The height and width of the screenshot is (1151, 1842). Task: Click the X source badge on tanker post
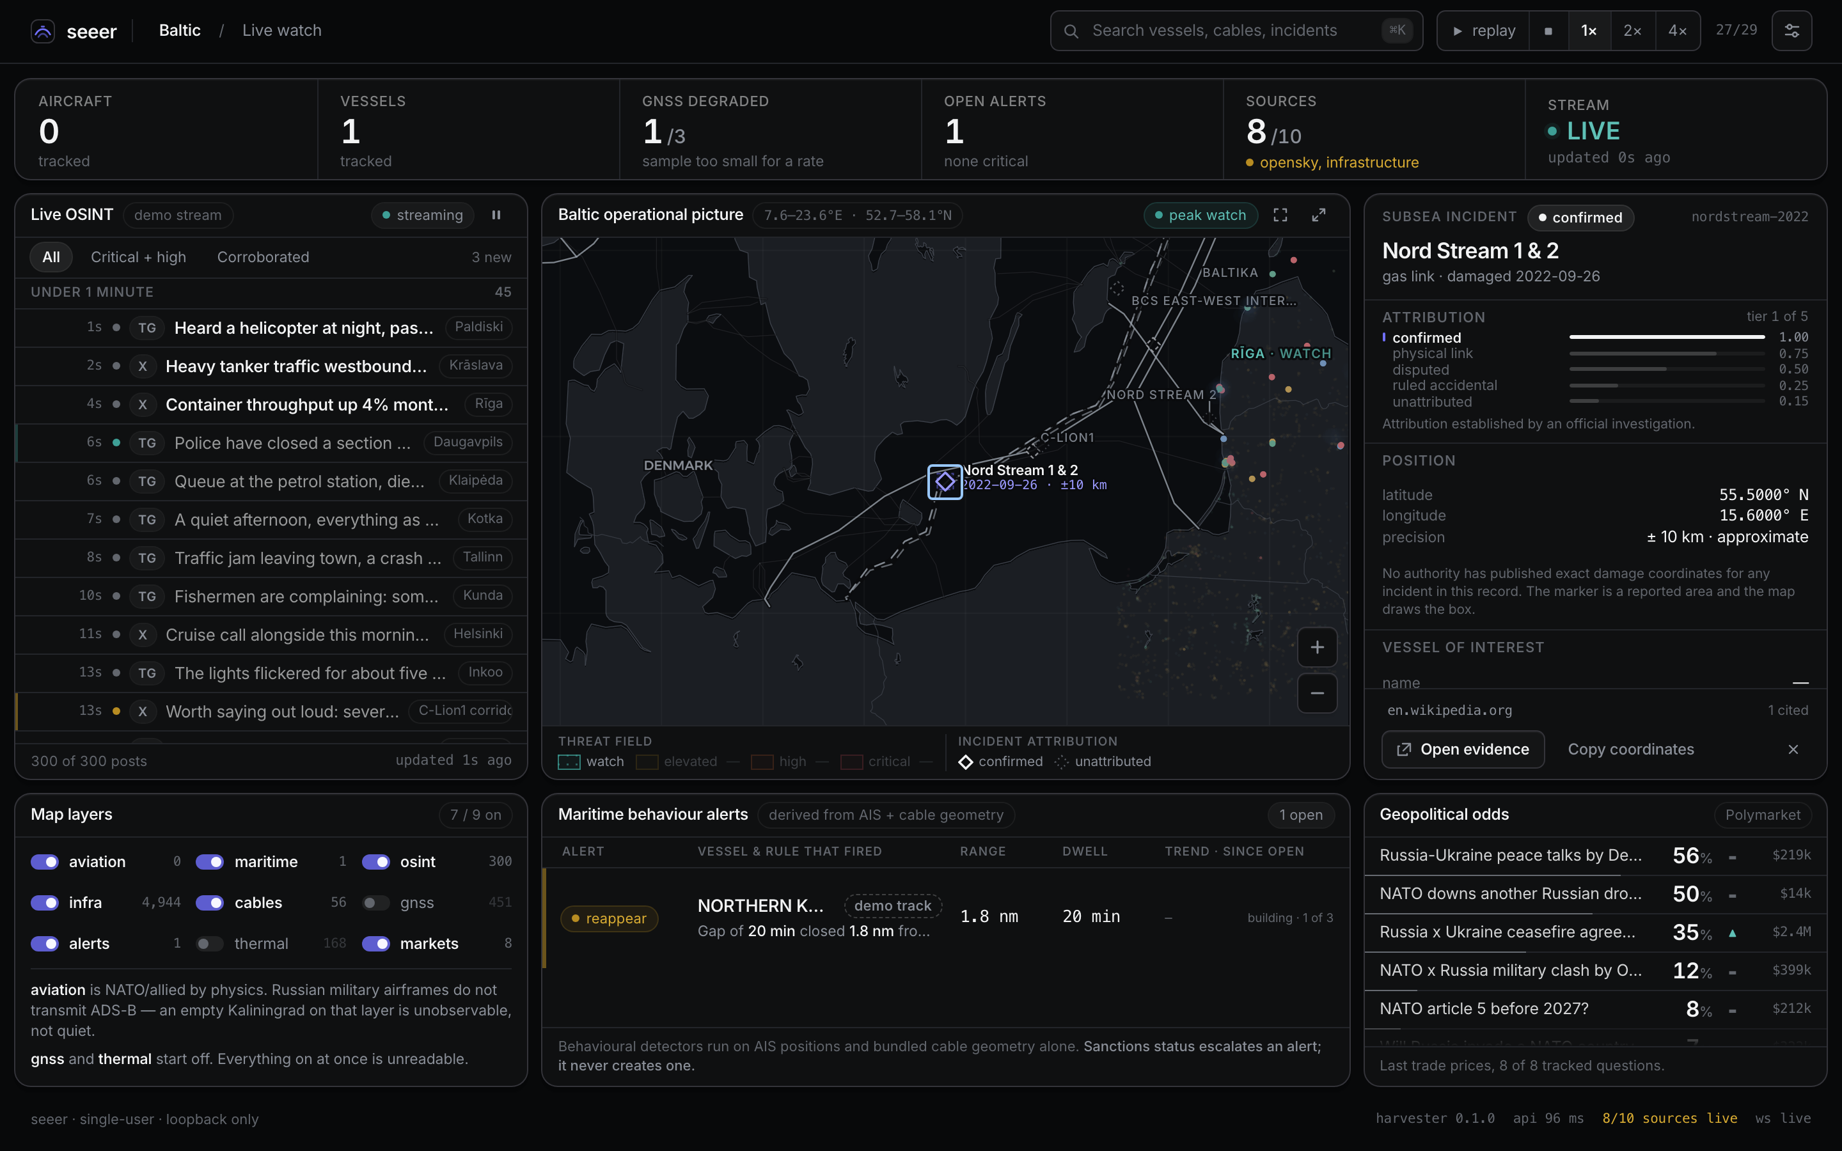[143, 366]
